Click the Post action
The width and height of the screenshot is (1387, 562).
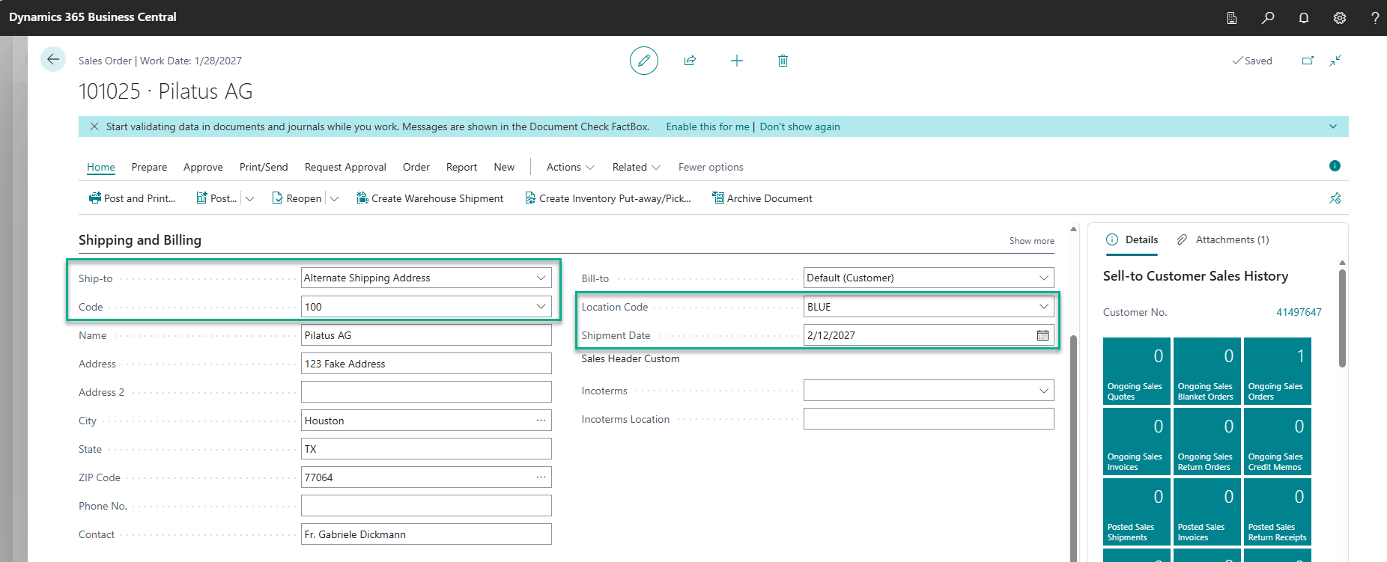(x=216, y=198)
